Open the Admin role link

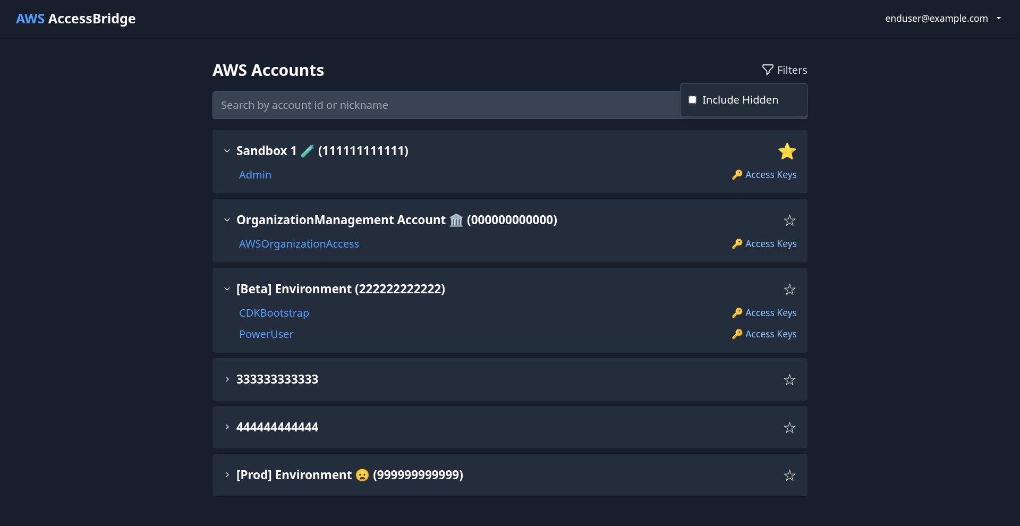click(x=255, y=175)
